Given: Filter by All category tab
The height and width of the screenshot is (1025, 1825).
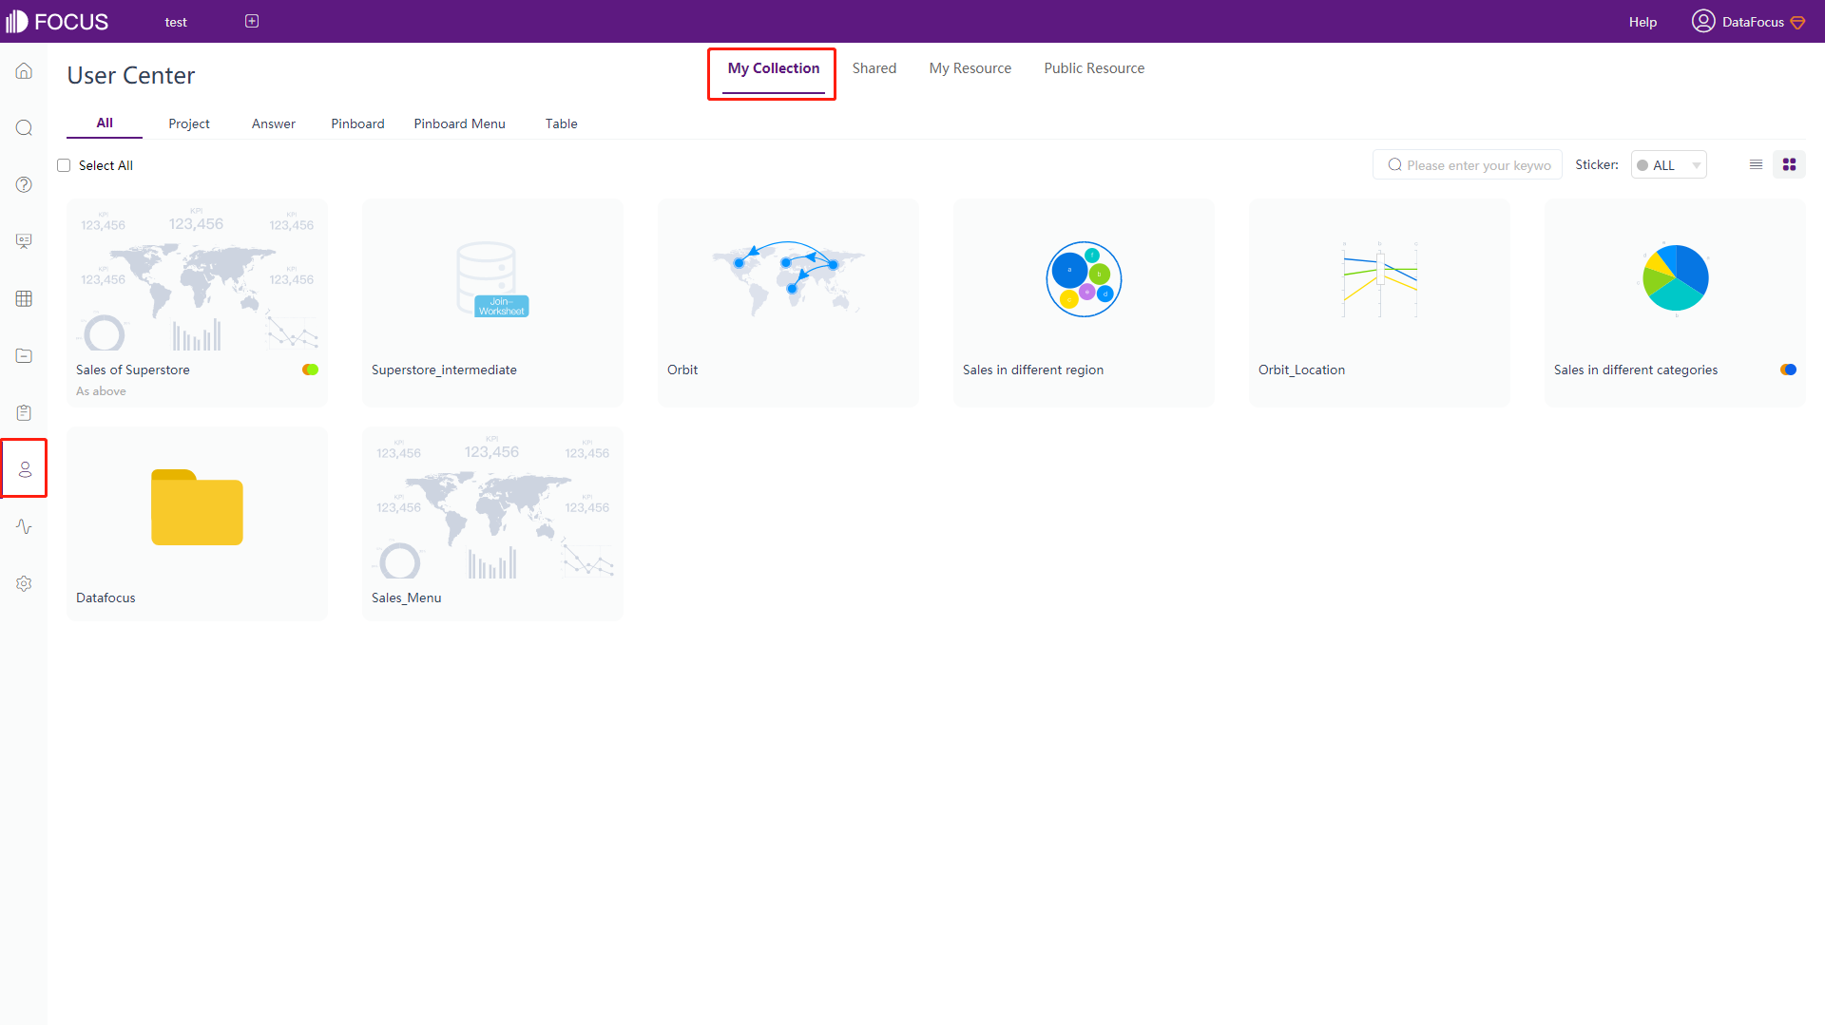Looking at the screenshot, I should [x=105, y=123].
